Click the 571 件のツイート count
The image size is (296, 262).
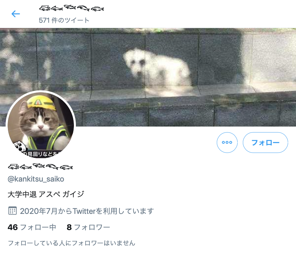coord(64,20)
